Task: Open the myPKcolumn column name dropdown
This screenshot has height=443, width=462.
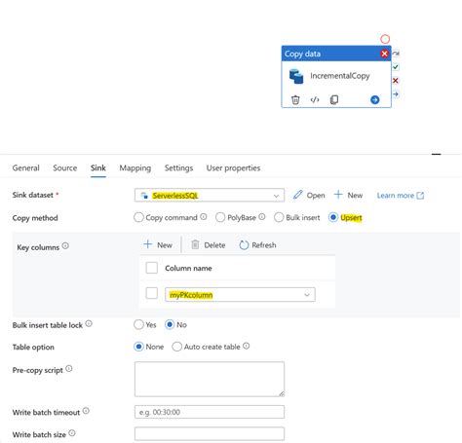Action: pyautogui.click(x=240, y=295)
